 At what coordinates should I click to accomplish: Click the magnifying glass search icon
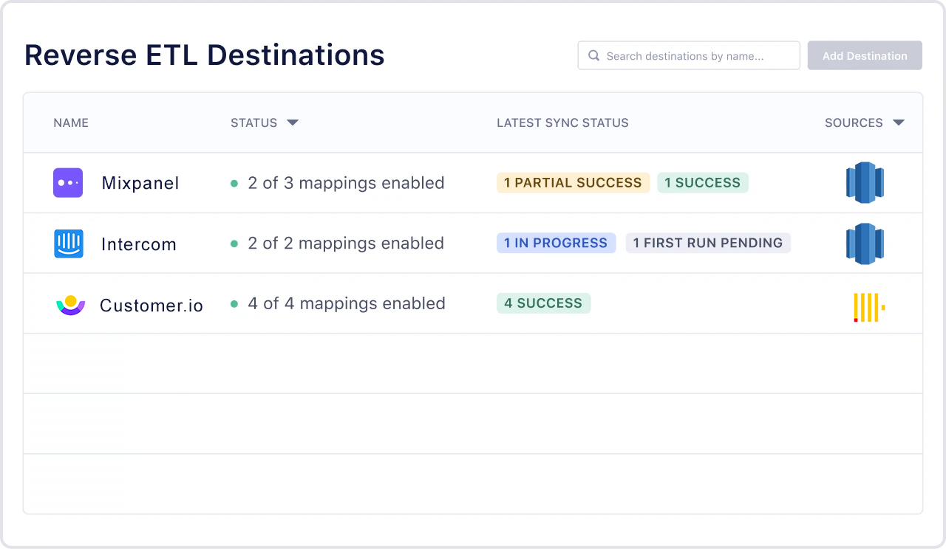coord(593,55)
